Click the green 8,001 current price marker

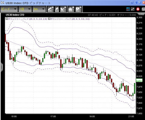pyautogui.click(x=139, y=81)
